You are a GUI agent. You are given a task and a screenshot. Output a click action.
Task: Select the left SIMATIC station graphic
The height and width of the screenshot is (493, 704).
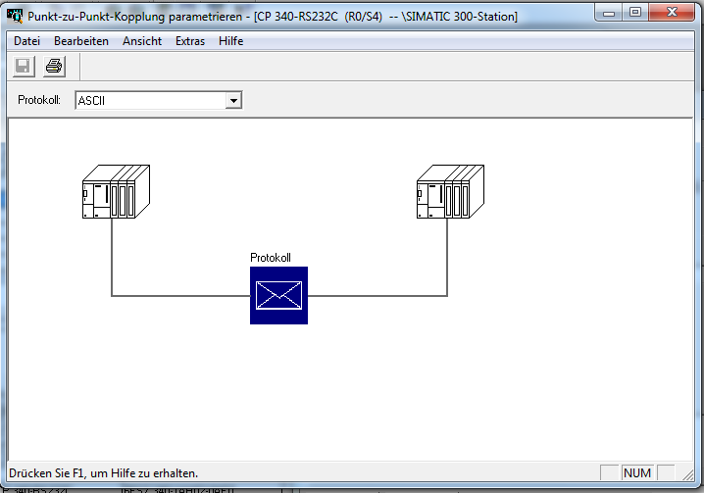[115, 191]
